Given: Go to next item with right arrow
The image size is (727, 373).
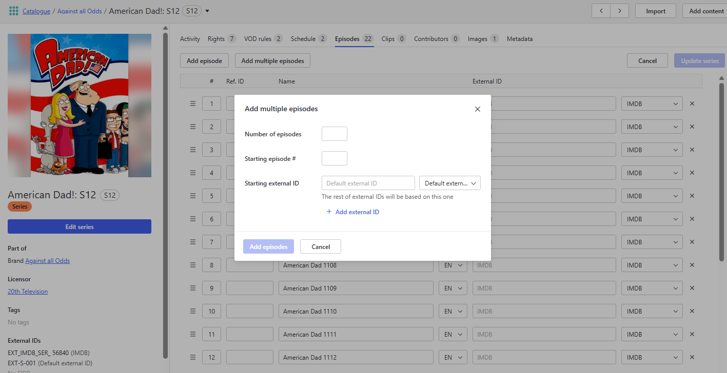Looking at the screenshot, I should (619, 11).
